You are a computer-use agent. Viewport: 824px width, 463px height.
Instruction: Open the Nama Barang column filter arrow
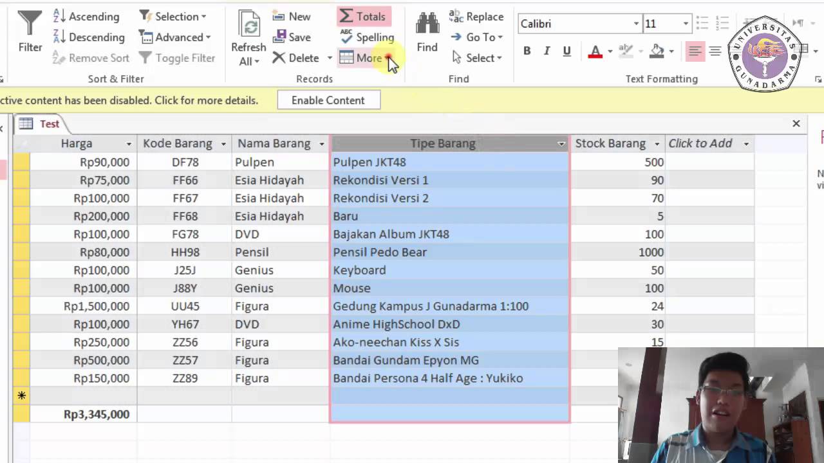point(321,144)
